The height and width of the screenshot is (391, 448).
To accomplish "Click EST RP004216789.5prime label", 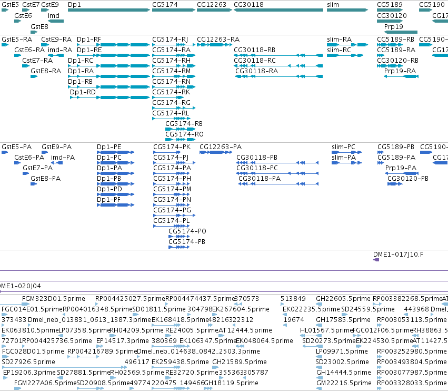I will (102, 351).
